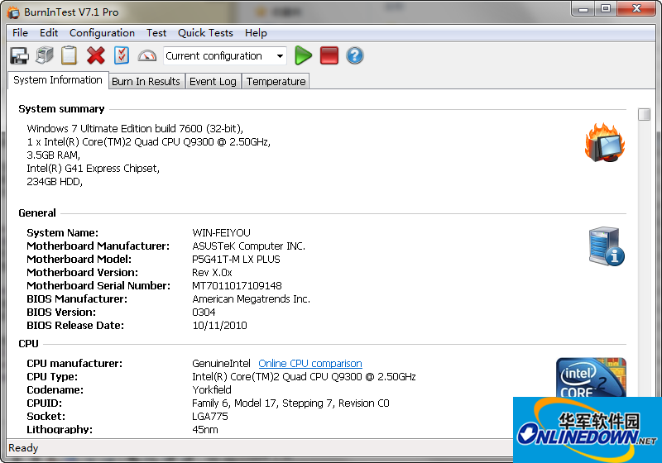Image resolution: width=662 pixels, height=463 pixels.
Task: Minimize the BurnInTest window
Action: 583,9
